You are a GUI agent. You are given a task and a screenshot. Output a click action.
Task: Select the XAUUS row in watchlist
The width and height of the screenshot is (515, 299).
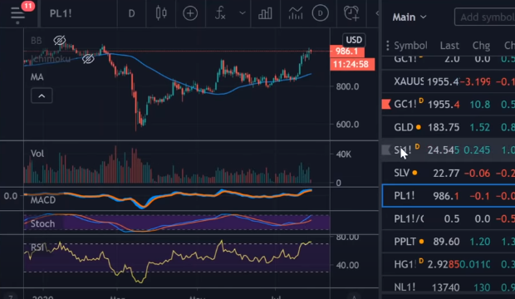[x=449, y=81]
